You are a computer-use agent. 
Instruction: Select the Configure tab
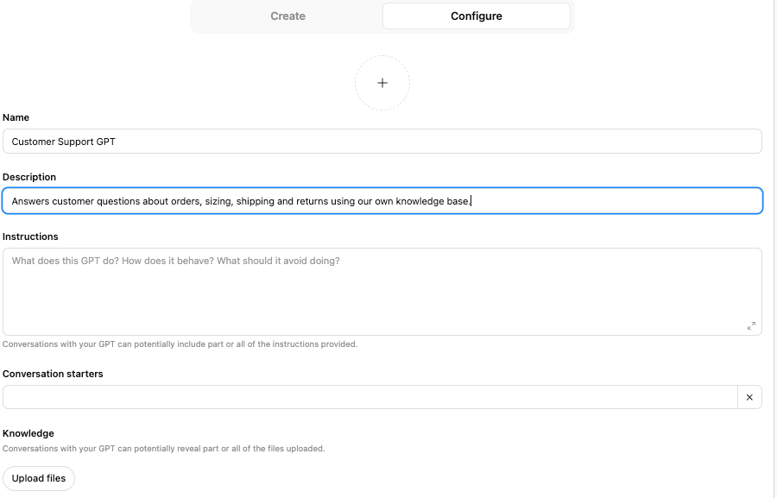pos(476,16)
